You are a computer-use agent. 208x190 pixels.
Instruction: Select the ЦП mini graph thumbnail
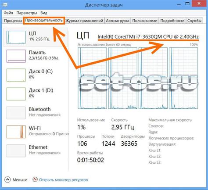pos(16,37)
